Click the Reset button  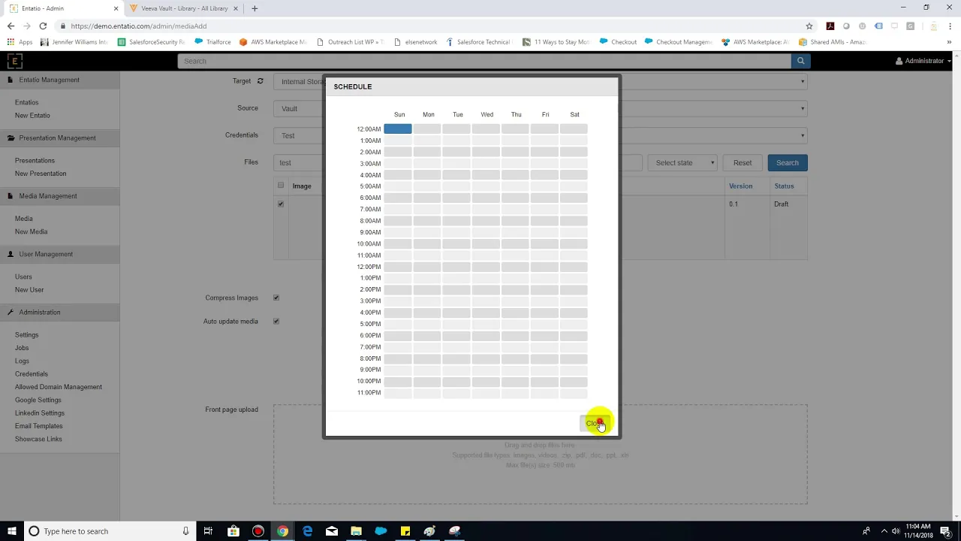(x=743, y=162)
